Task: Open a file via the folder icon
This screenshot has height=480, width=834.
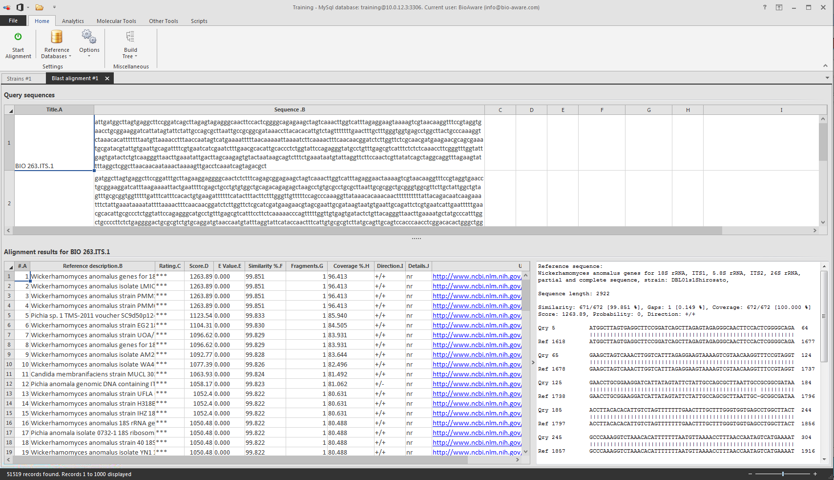Action: click(x=38, y=7)
